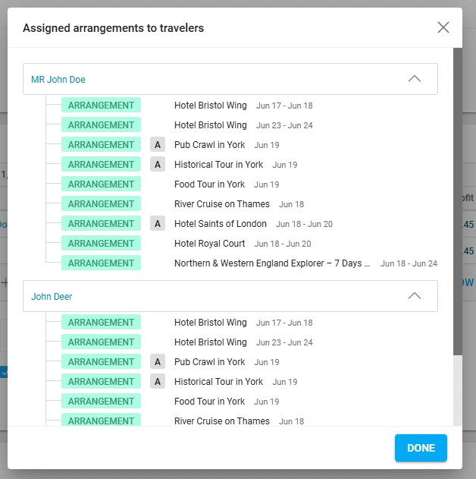The image size is (476, 479).
Task: Click John Deer's Pub Crawl in York A badge
Action: click(158, 361)
